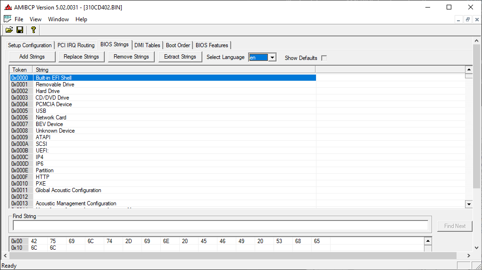This screenshot has width=482, height=270.
Task: Click the Help question mark icon
Action: 33,30
